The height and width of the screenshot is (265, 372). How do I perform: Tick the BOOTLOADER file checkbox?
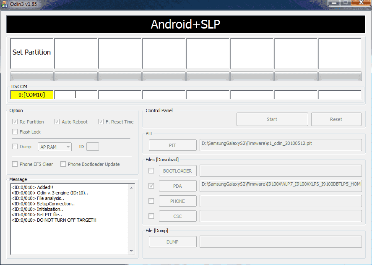[x=151, y=171]
